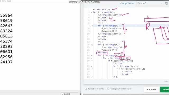
Task: Collapse the fold arrow on line 19
Action: (x=92, y=58)
